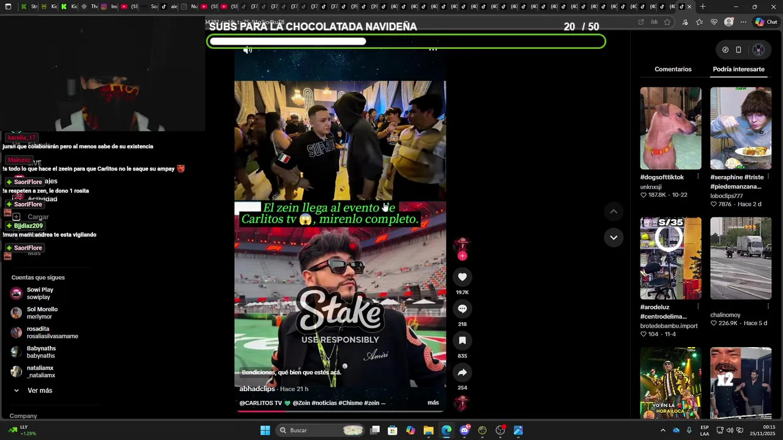Image resolution: width=783 pixels, height=440 pixels.
Task: Open the video's three-dot options menu
Action: pyautogui.click(x=433, y=50)
